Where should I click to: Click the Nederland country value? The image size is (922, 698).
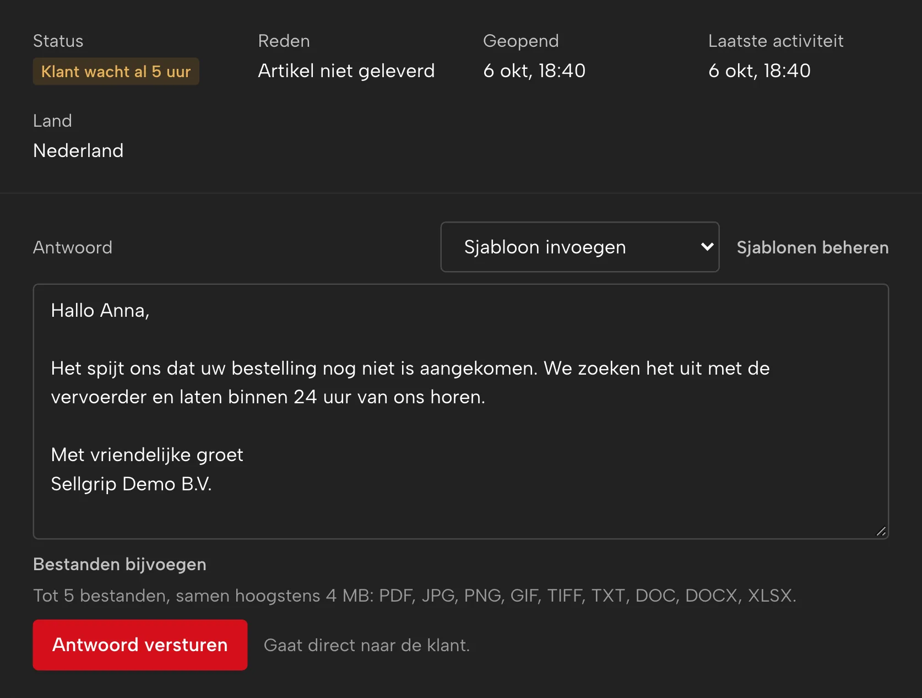click(78, 150)
